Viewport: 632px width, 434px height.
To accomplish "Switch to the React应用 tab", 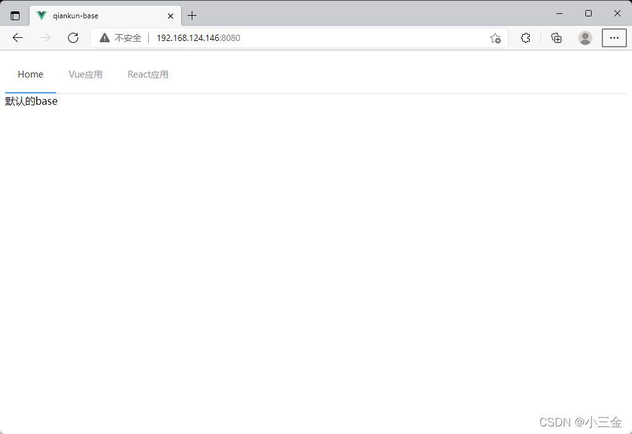I will [x=148, y=74].
